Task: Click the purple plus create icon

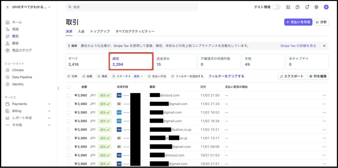Action: pyautogui.click(x=326, y=7)
